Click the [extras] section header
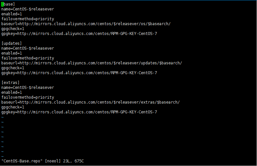This screenshot has width=257, height=166. (10, 83)
